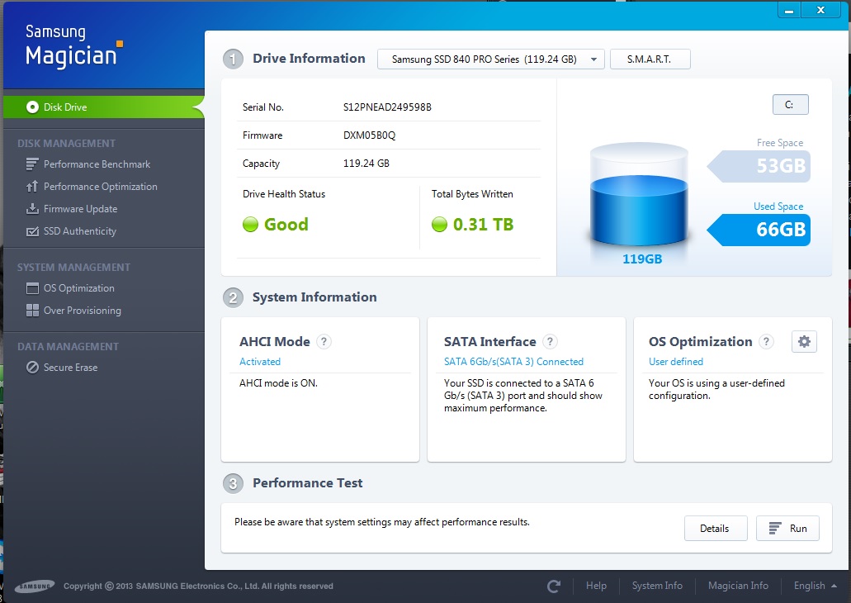This screenshot has width=851, height=603.
Task: Click the Secure Erase prohibition icon
Action: (32, 368)
